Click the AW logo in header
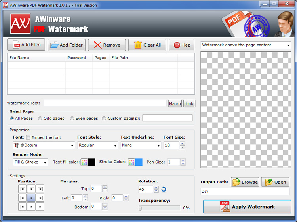The width and height of the screenshot is (297, 222). point(20,24)
